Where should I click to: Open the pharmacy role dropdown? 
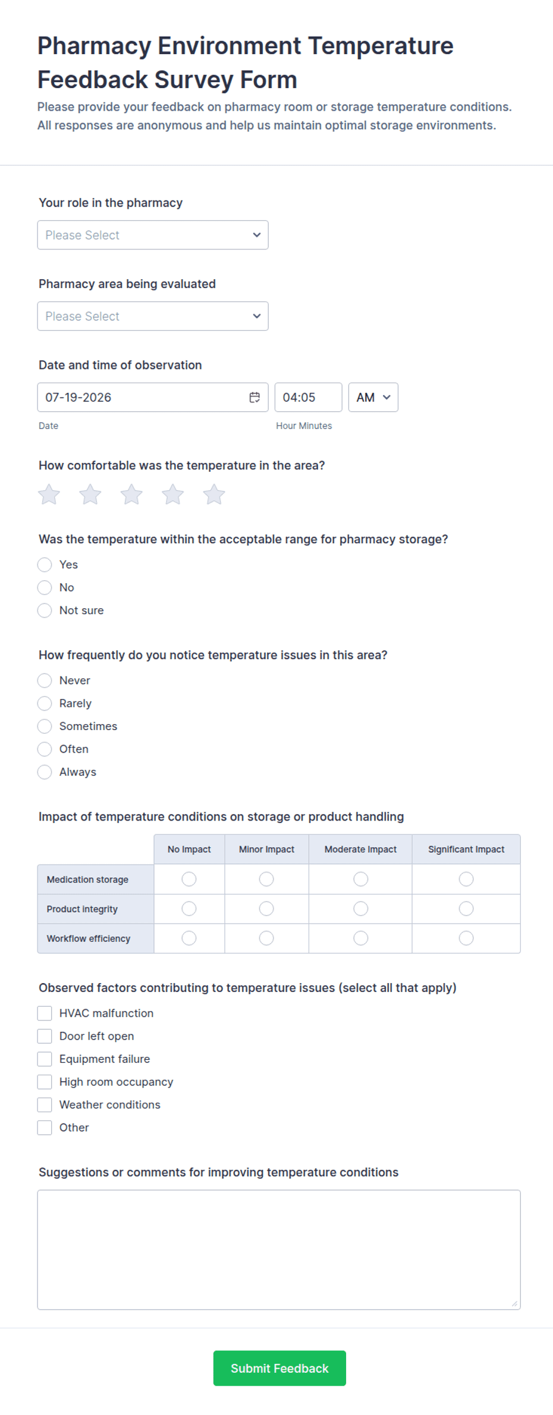tap(153, 235)
